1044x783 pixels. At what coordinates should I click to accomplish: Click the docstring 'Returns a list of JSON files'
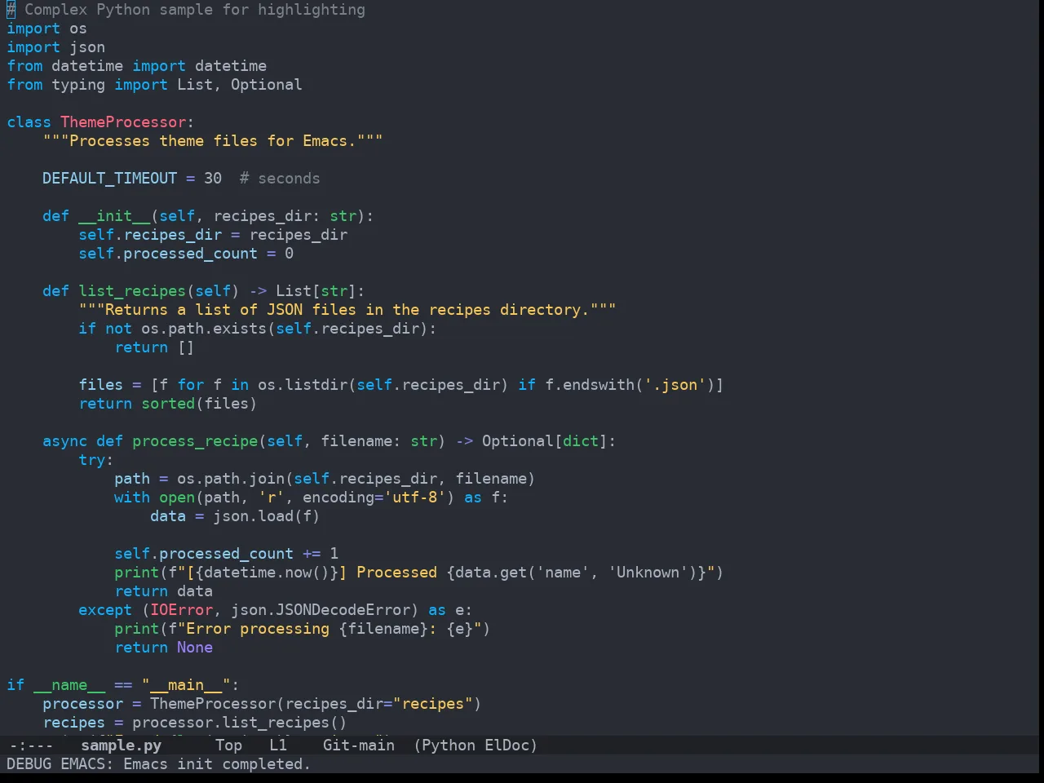(347, 310)
